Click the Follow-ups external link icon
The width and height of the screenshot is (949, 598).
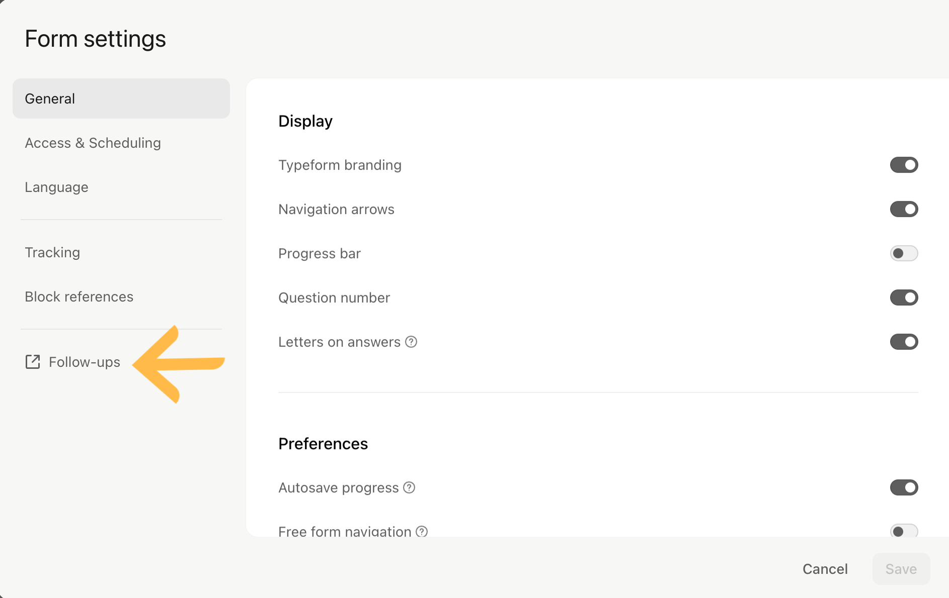pos(33,362)
